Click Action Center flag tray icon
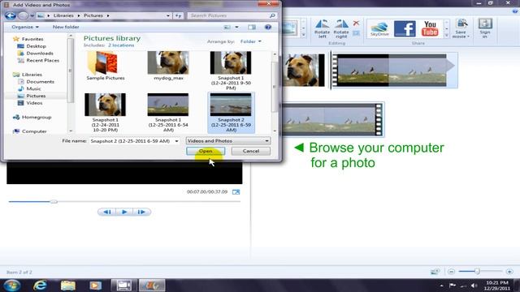The width and height of the screenshot is (520, 292). (452, 286)
